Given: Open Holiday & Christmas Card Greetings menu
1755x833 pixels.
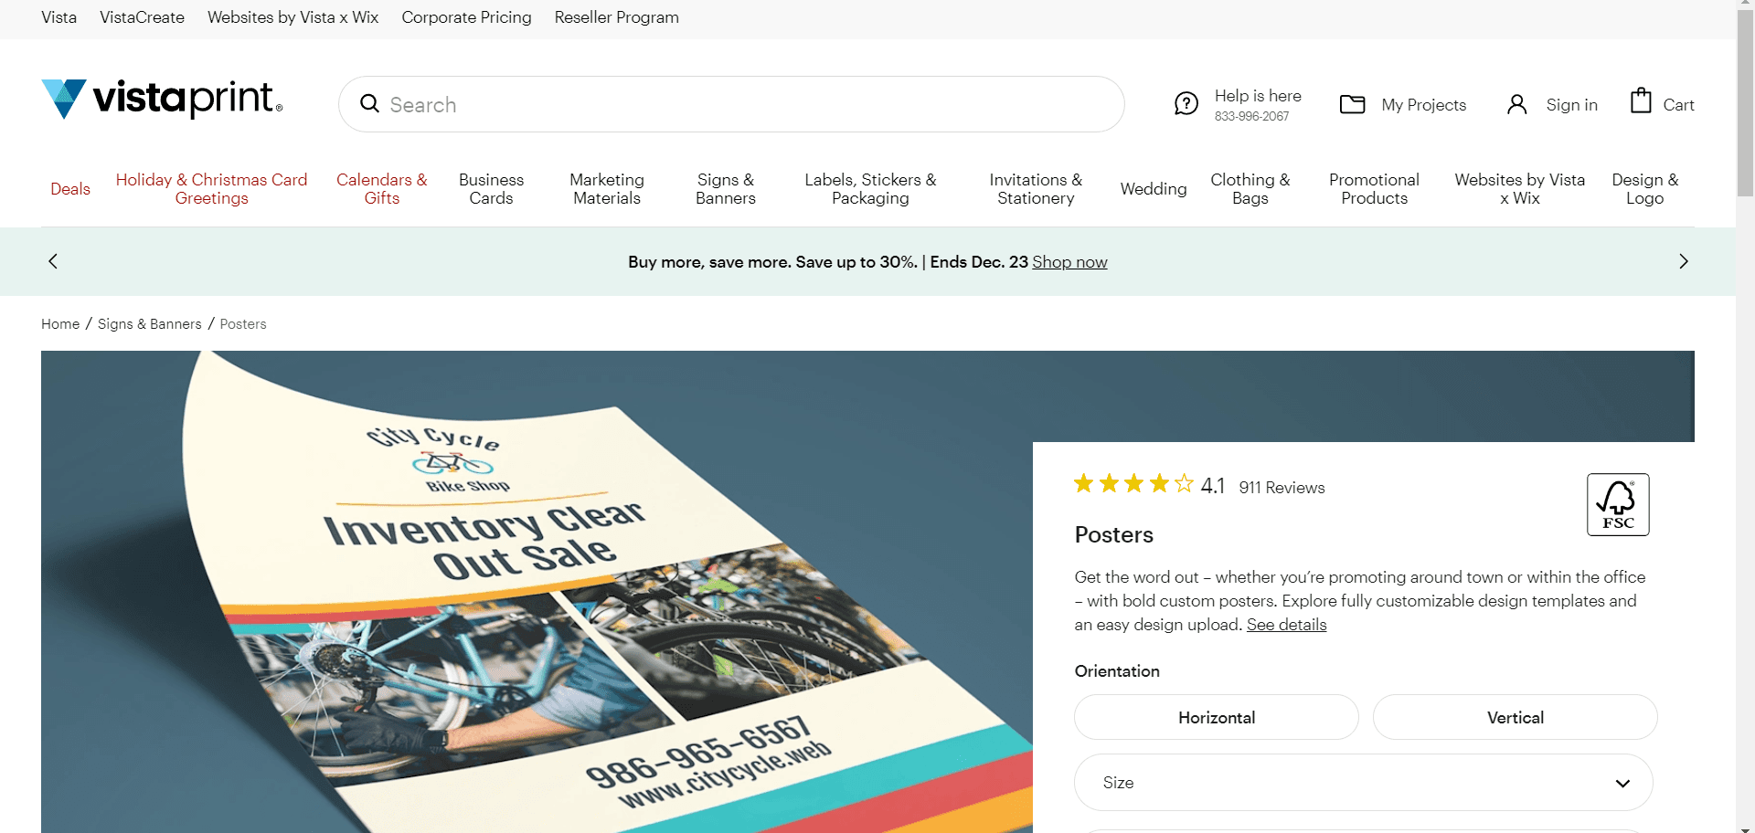Looking at the screenshot, I should (211, 189).
